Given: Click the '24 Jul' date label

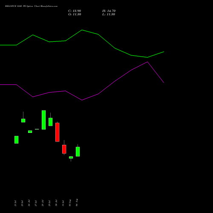Looking at the screenshot, I should tap(29, 203).
